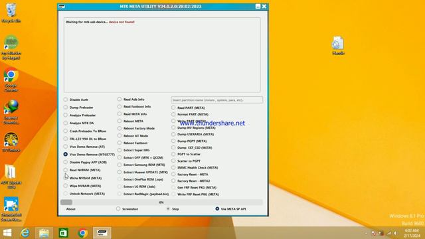This screenshot has width=425, height=239.
Task: Select Unlock Network (META) option
Action: pos(84,194)
